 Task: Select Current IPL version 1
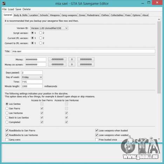[32, 38]
